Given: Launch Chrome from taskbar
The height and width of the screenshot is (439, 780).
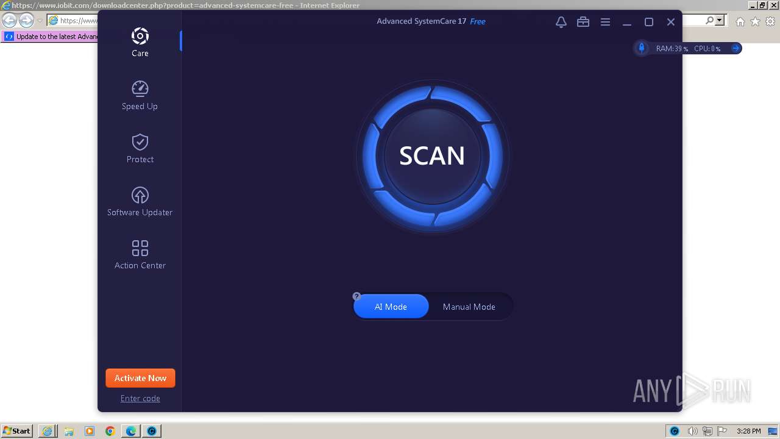Looking at the screenshot, I should [110, 431].
